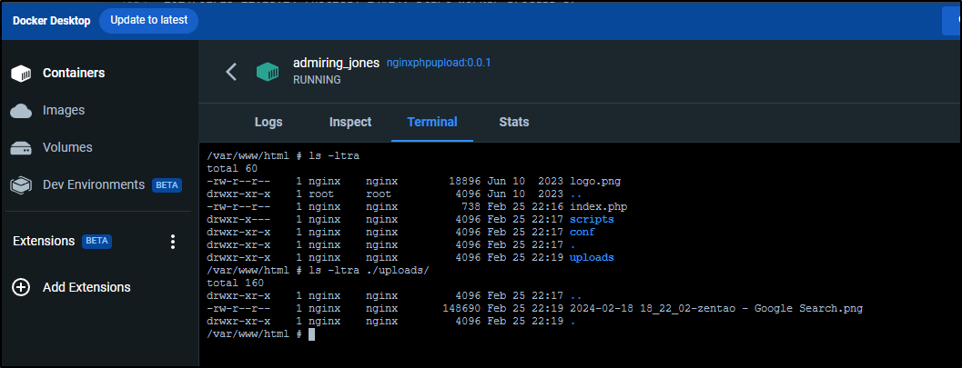The width and height of the screenshot is (962, 368).
Task: Click the admiring_jones container name
Action: click(x=336, y=63)
